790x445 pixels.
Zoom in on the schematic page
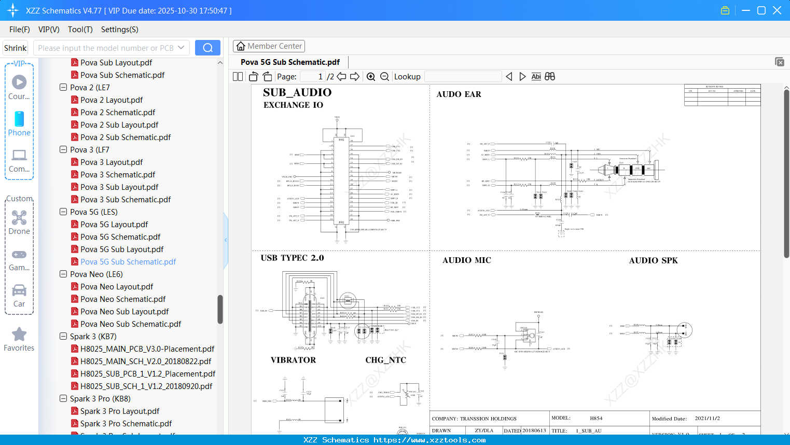click(371, 76)
